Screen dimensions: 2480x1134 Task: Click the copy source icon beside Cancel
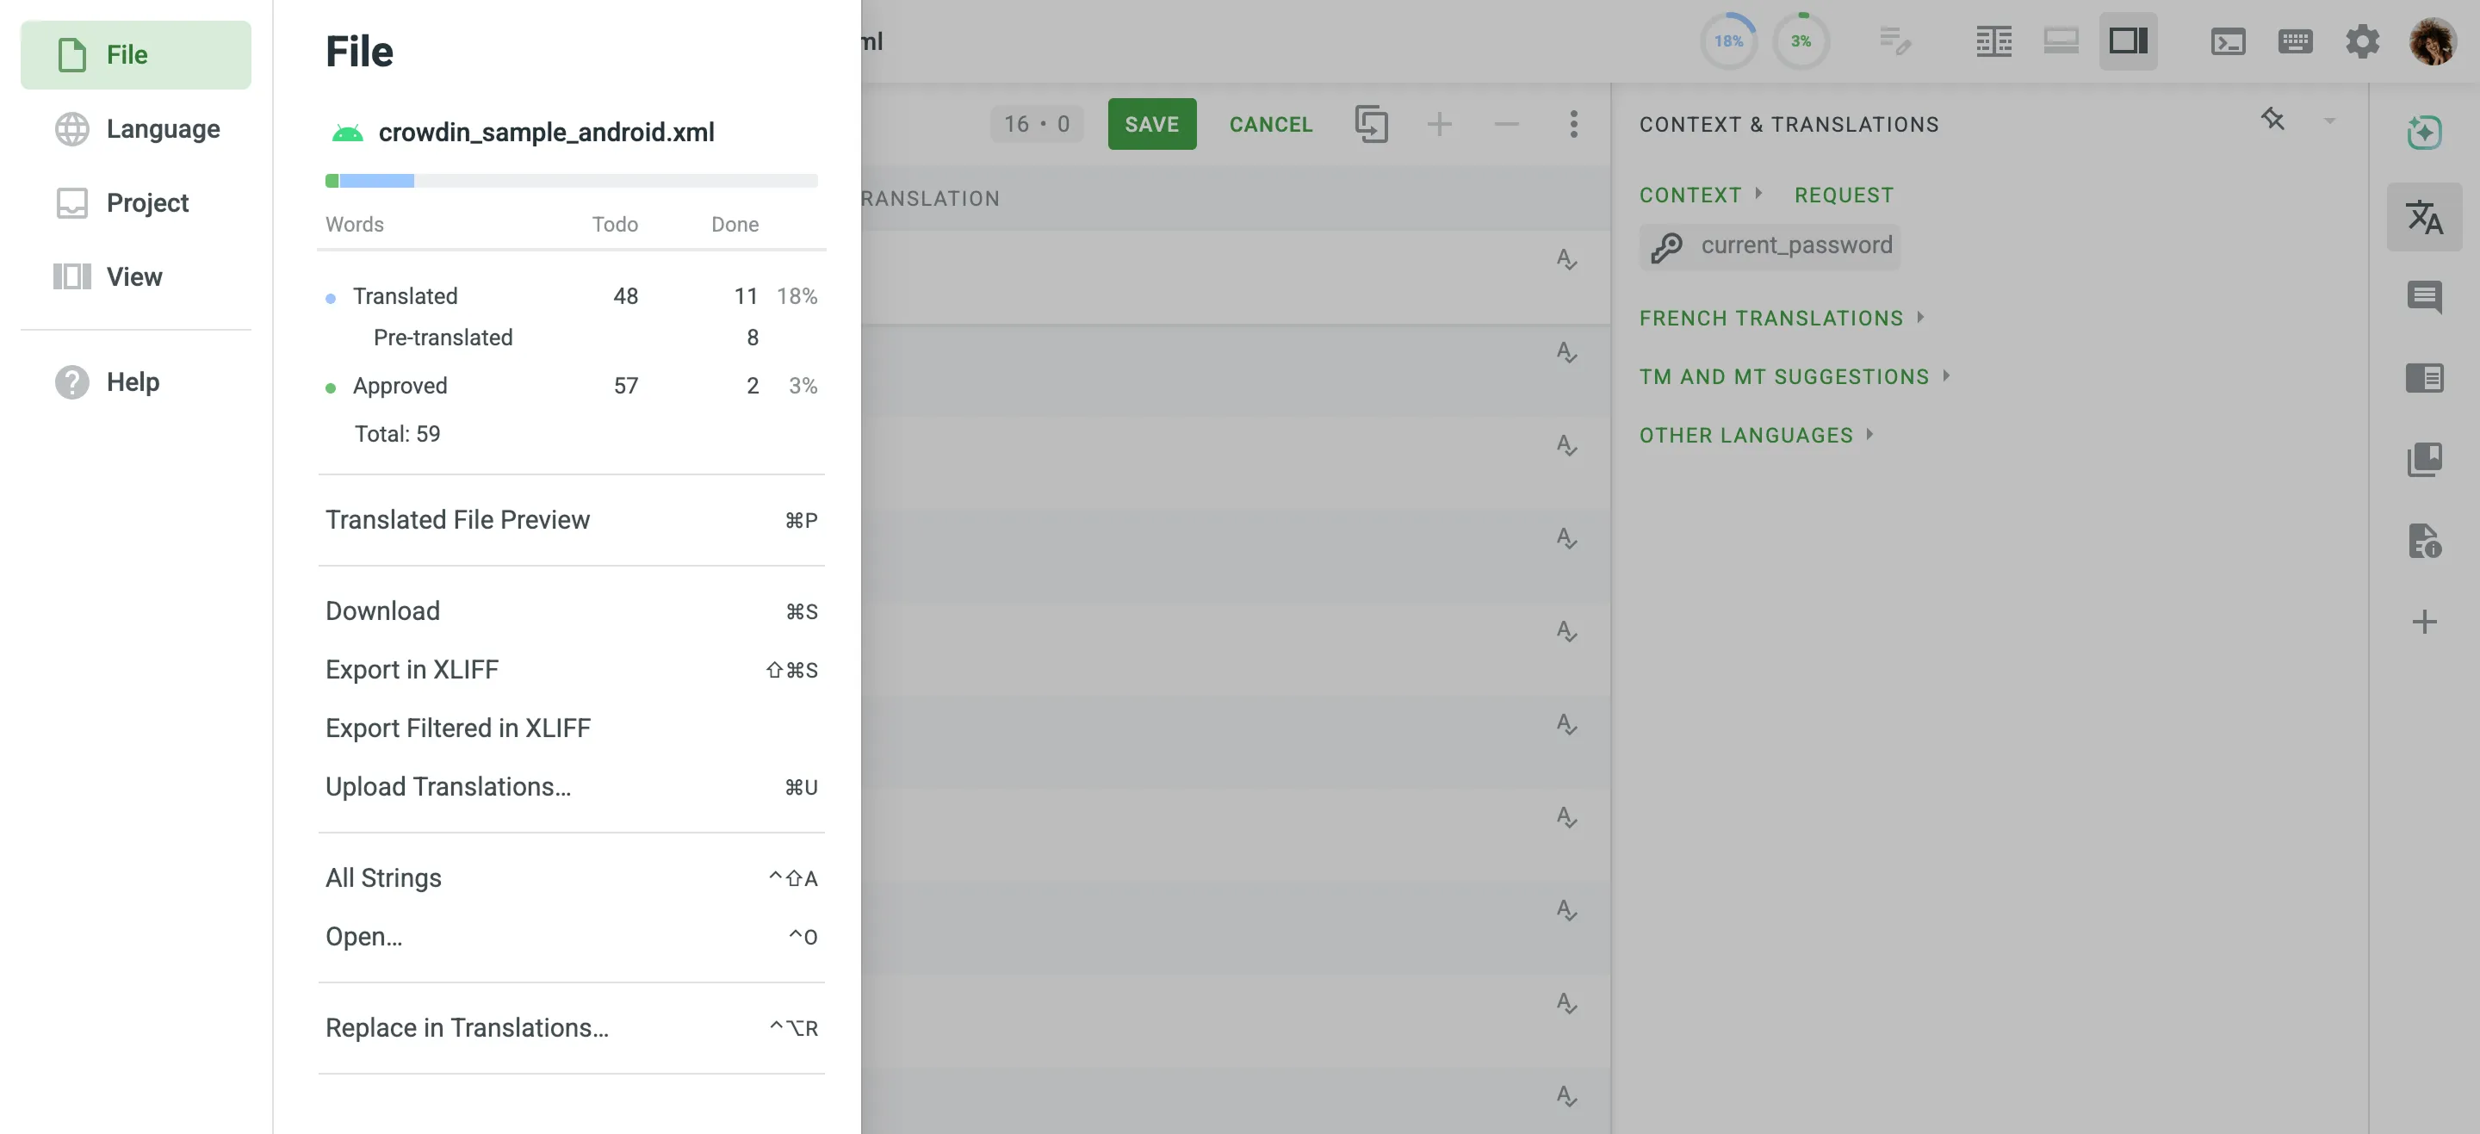click(1371, 124)
